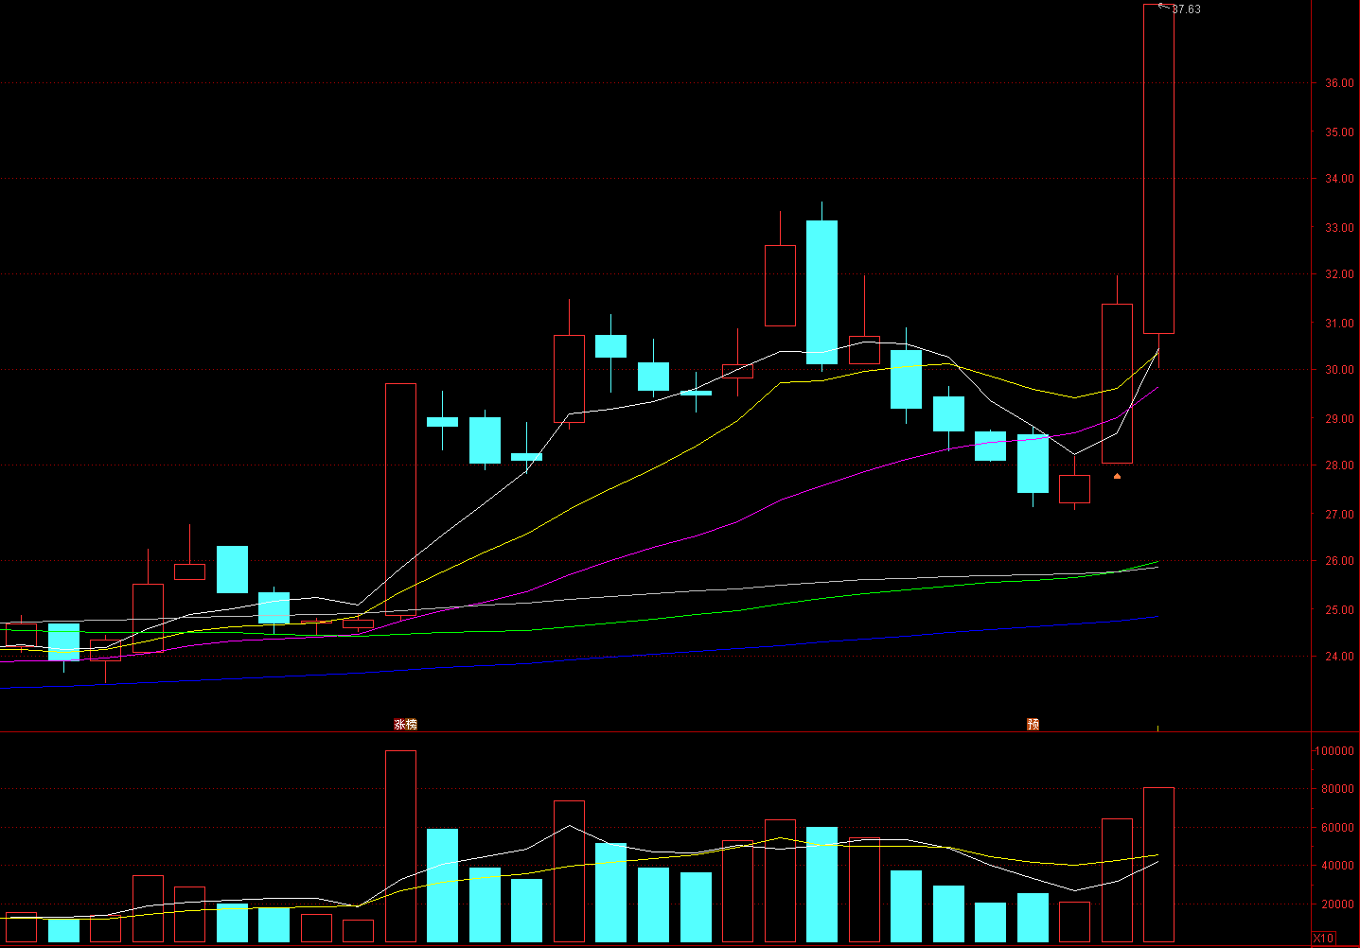This screenshot has height=948, width=1360.
Task: Click the X10 volume multiplier label
Action: click(x=1323, y=939)
